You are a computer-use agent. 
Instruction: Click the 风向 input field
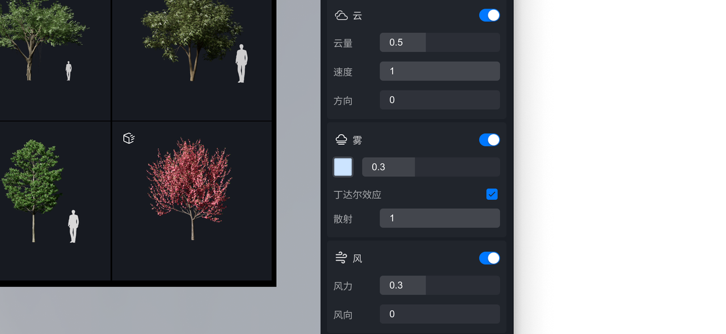(440, 314)
